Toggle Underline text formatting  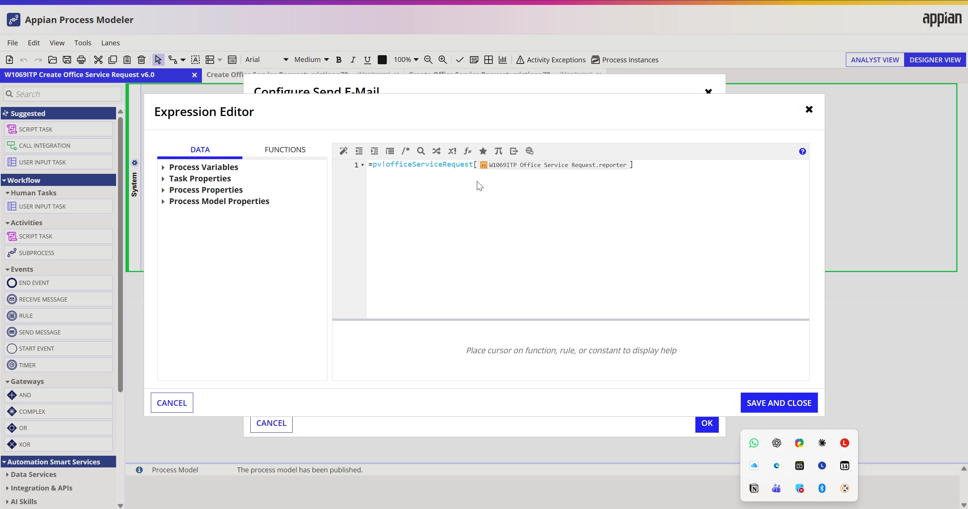pos(367,60)
